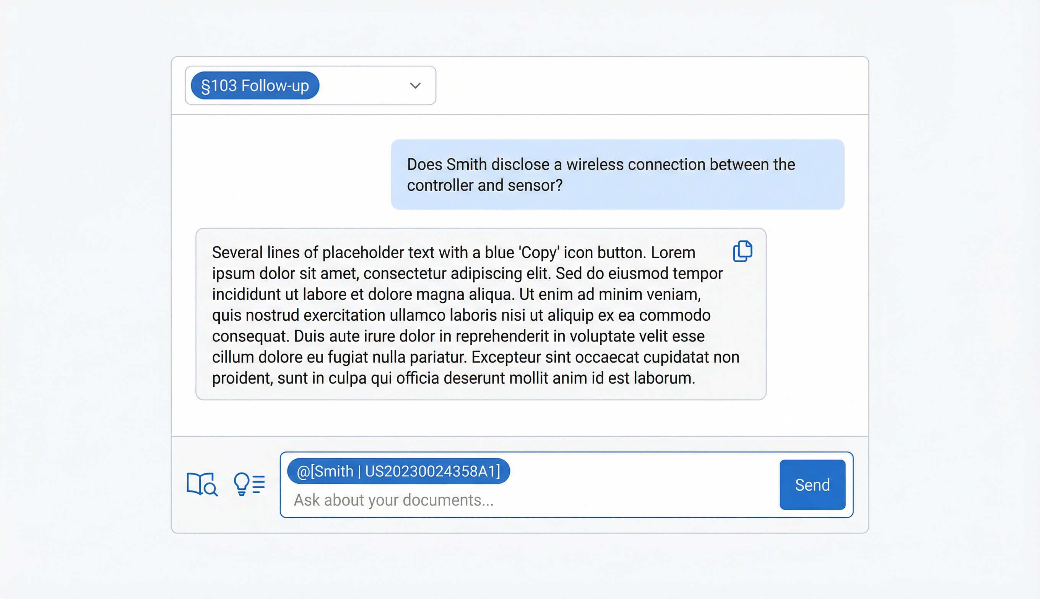Remove the Smith US20230024358A1 mention chip

398,471
